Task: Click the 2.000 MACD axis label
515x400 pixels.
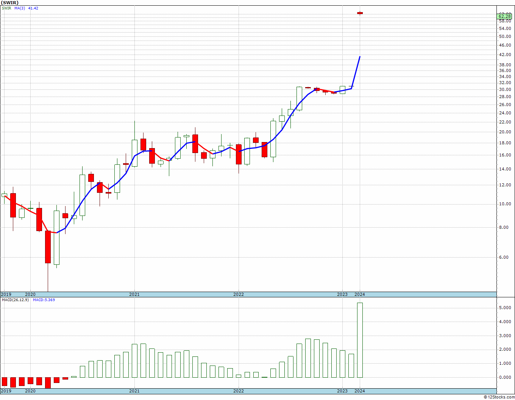Action: [x=505, y=350]
